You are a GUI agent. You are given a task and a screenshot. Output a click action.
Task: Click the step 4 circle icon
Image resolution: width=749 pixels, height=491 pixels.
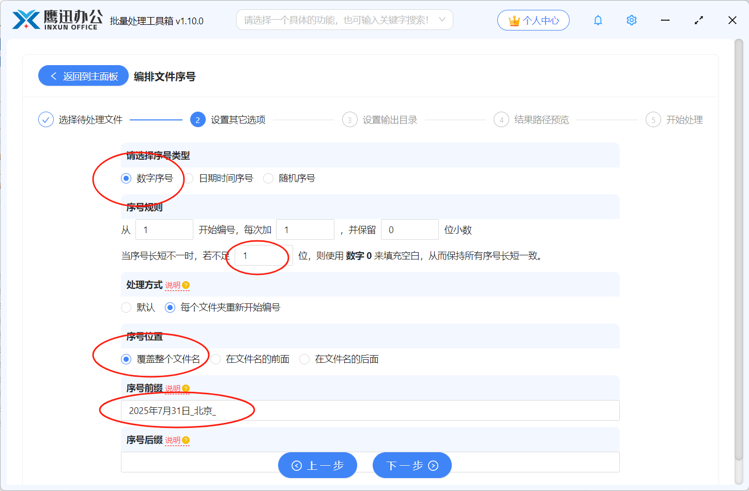point(501,120)
